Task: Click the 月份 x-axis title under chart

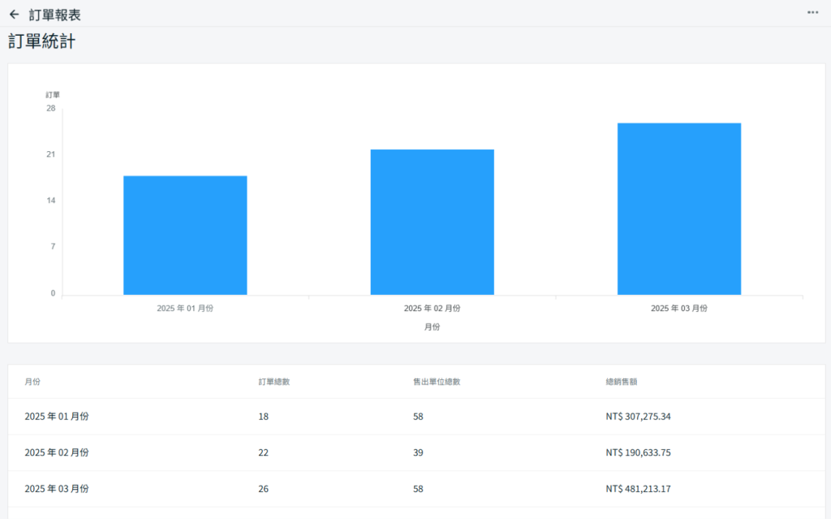Action: tap(432, 327)
